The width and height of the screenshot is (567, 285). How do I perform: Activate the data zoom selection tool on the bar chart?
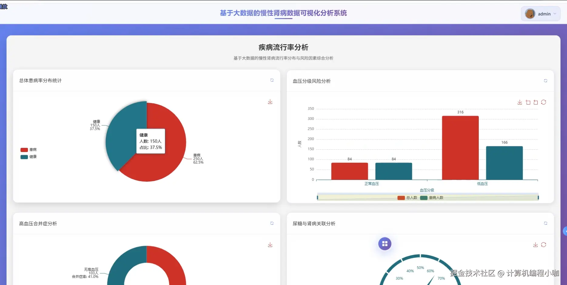(528, 102)
